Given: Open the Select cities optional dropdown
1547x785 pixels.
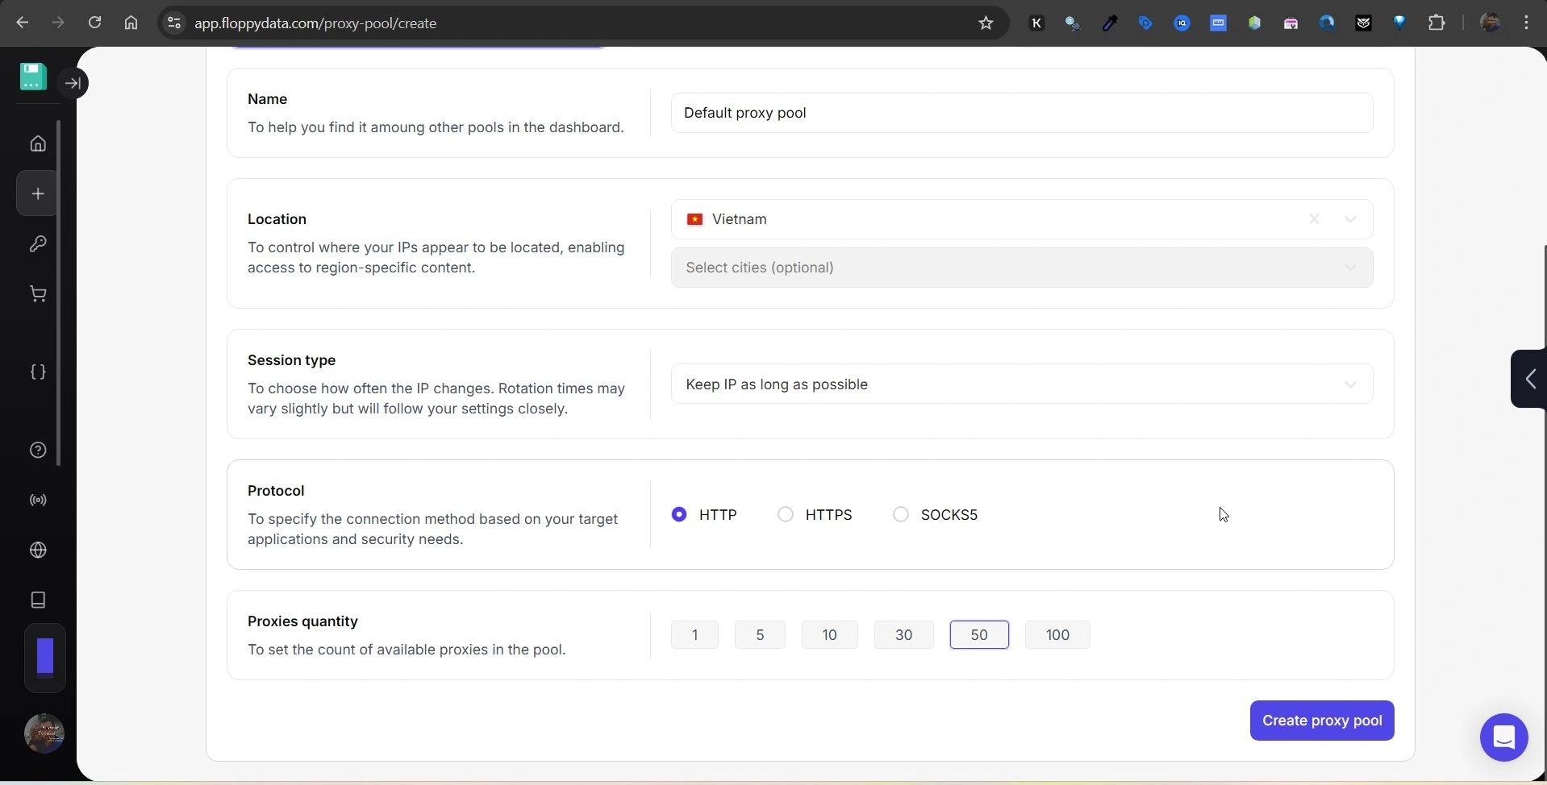Looking at the screenshot, I should pyautogui.click(x=1020, y=267).
